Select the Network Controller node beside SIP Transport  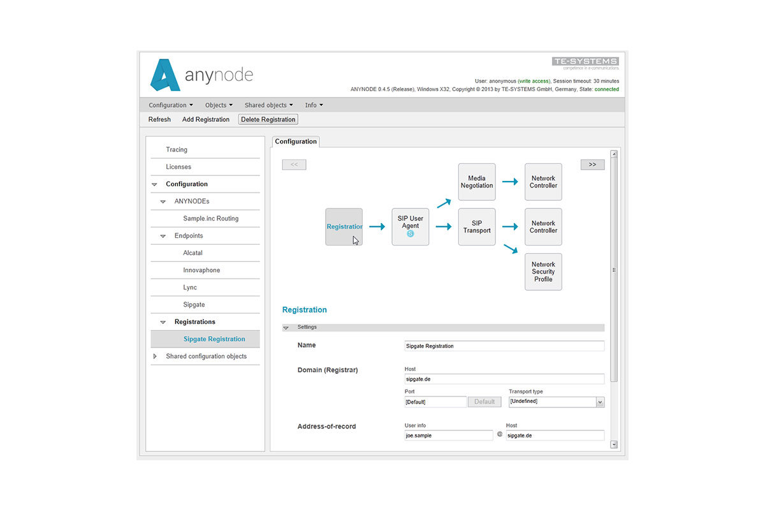[543, 227]
